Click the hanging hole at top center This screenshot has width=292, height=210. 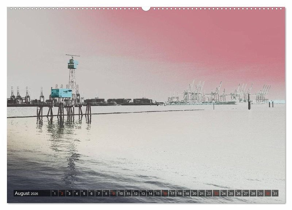coord(146,8)
